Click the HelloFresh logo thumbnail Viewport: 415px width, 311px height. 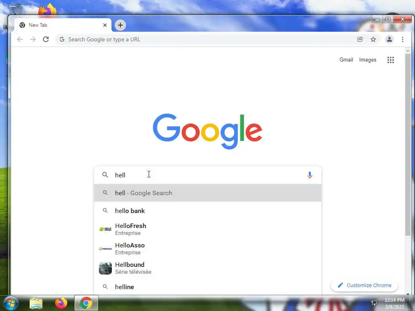105,229
